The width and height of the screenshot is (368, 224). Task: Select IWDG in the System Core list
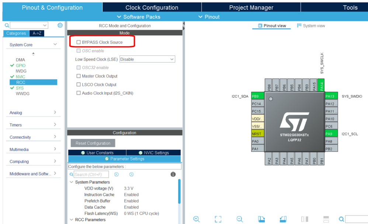[21, 71]
